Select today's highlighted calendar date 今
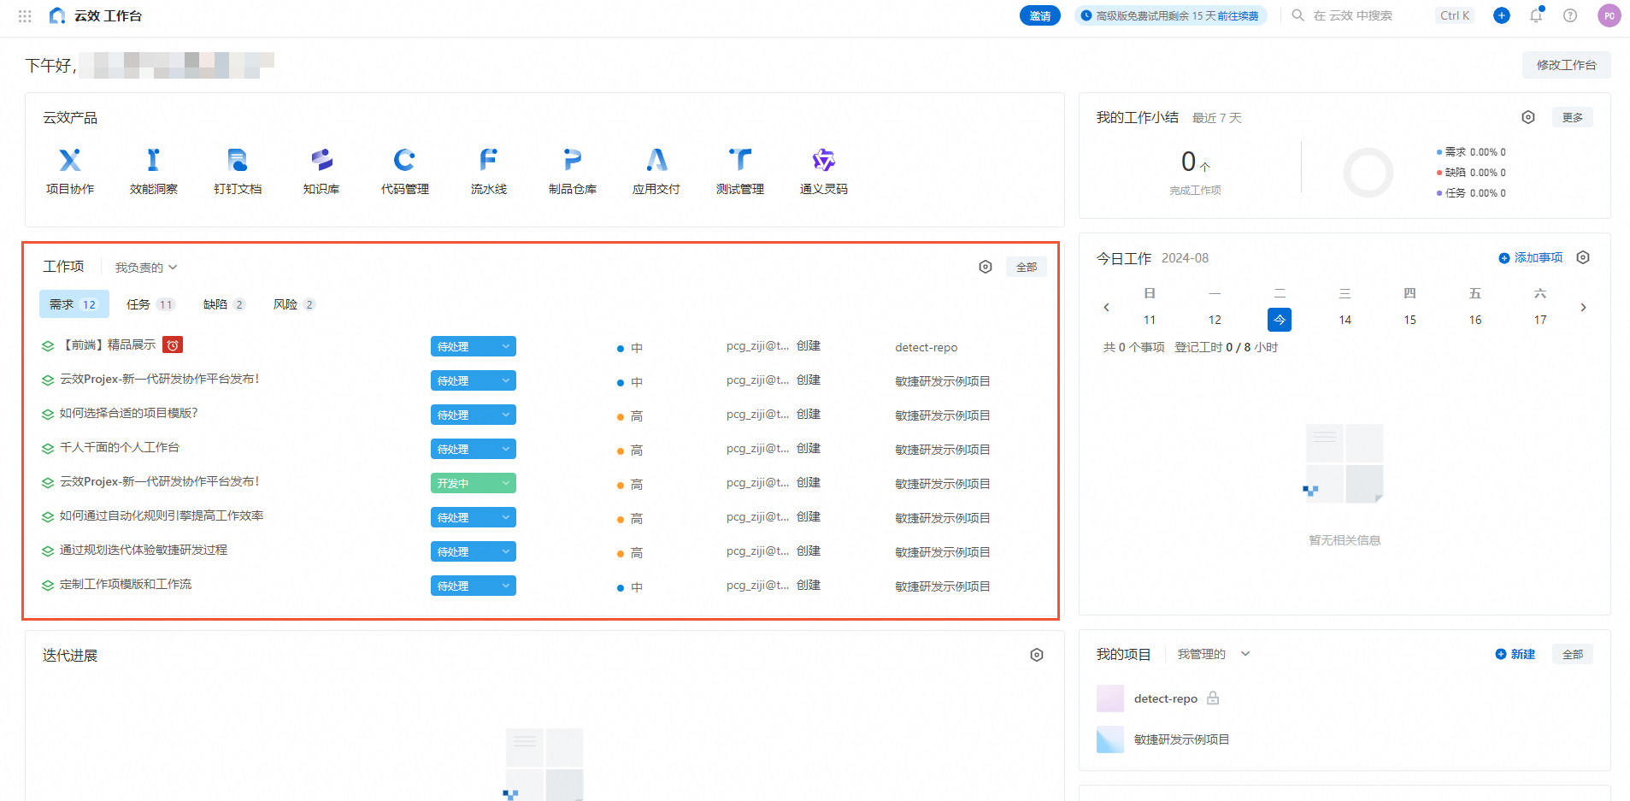 pyautogui.click(x=1280, y=320)
